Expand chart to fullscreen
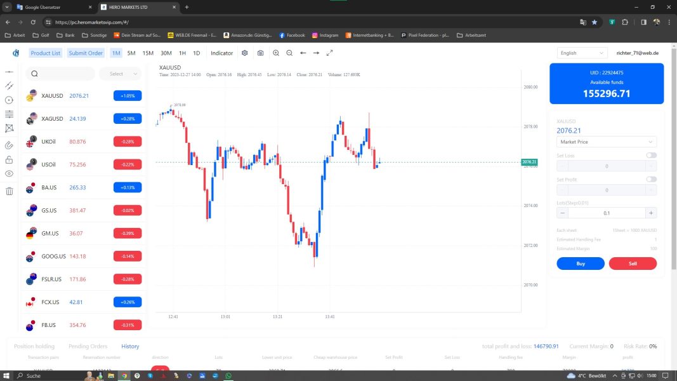 (329, 53)
